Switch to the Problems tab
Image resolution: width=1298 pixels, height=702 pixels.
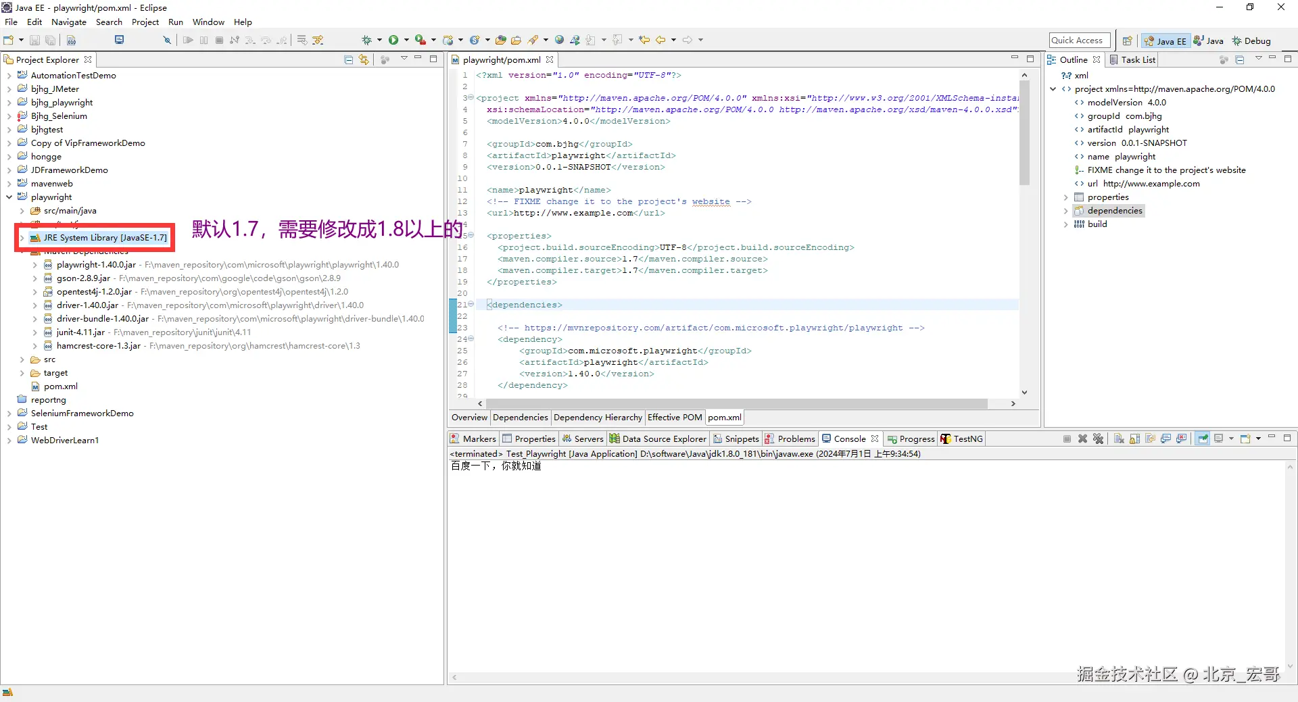[x=790, y=438]
